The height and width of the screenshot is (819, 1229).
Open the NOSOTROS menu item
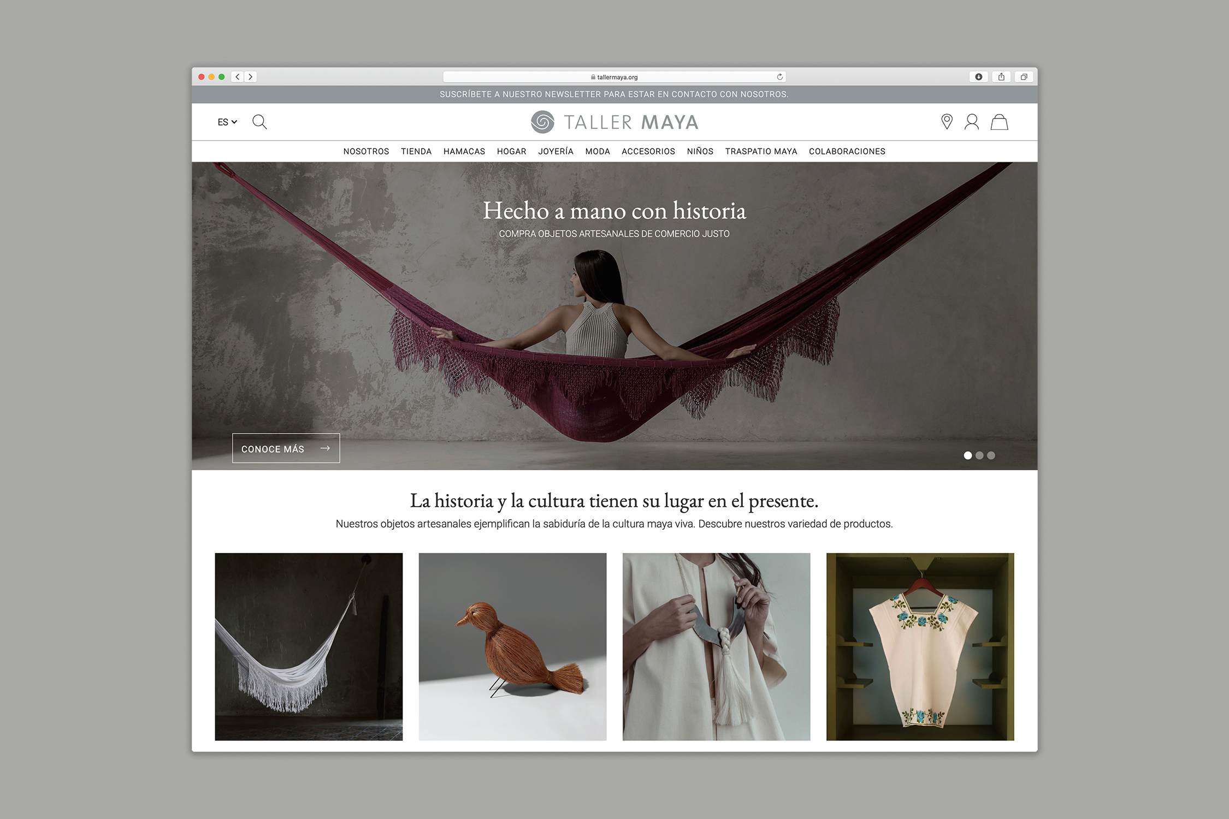pos(367,151)
